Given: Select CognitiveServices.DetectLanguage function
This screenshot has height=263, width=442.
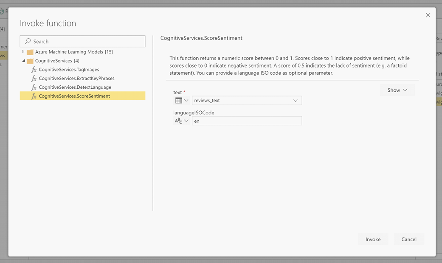Looking at the screenshot, I should pos(83,87).
